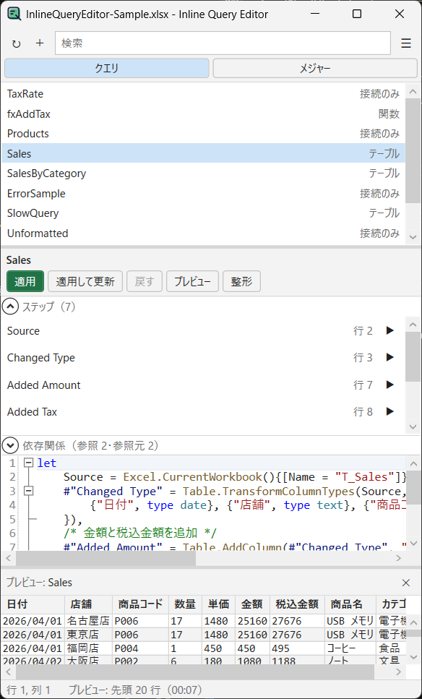The image size is (422, 699).
Task: Click the play arrow on the Source step
Action: click(390, 331)
